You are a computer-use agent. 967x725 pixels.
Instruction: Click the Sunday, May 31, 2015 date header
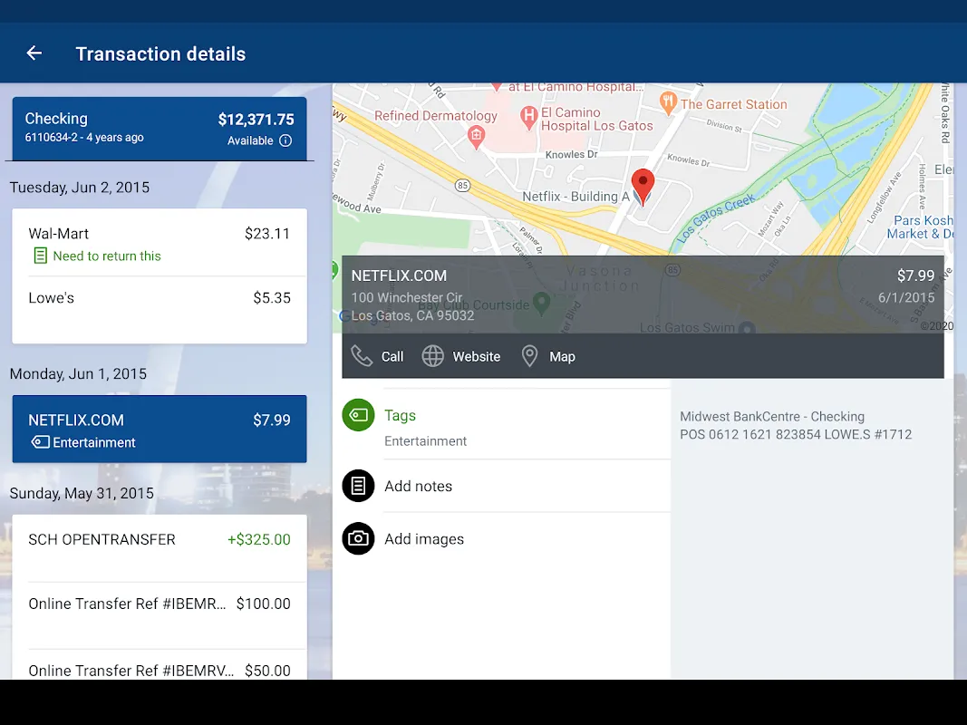(82, 493)
